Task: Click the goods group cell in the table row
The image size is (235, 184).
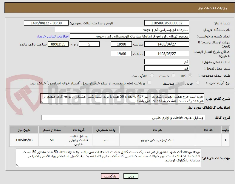Action: (78, 140)
